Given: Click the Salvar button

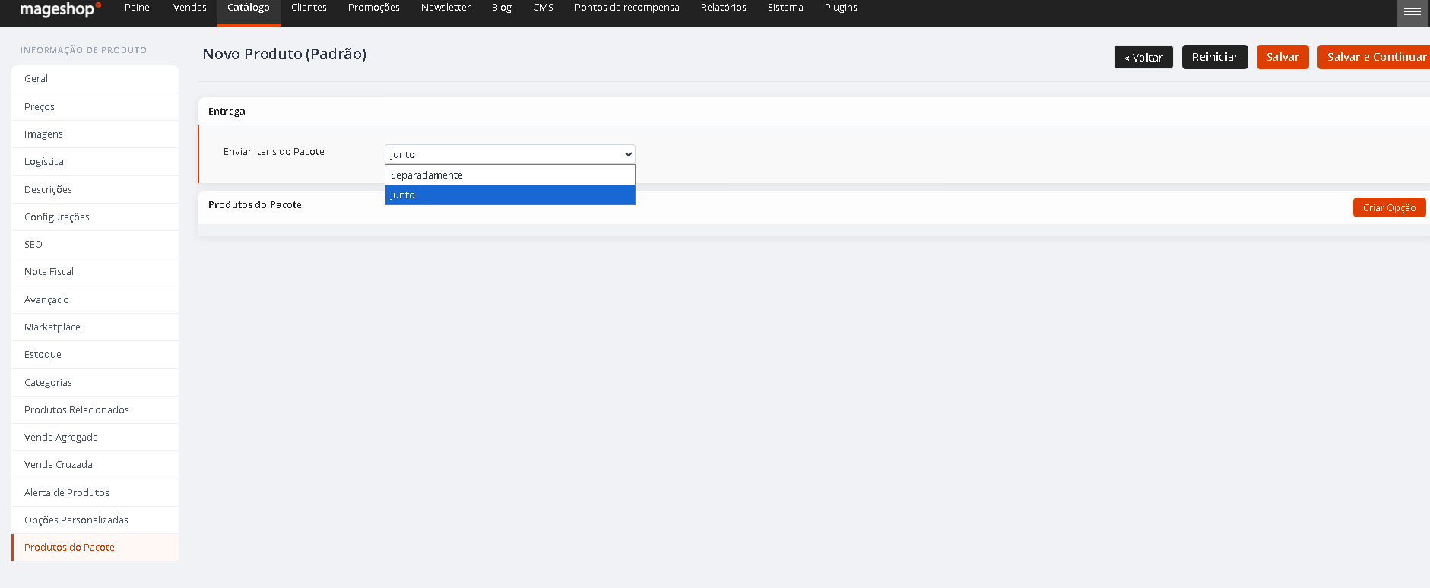Looking at the screenshot, I should click(x=1283, y=57).
